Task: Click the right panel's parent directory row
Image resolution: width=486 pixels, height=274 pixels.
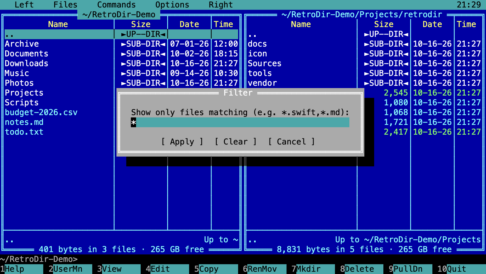Action: [364, 34]
